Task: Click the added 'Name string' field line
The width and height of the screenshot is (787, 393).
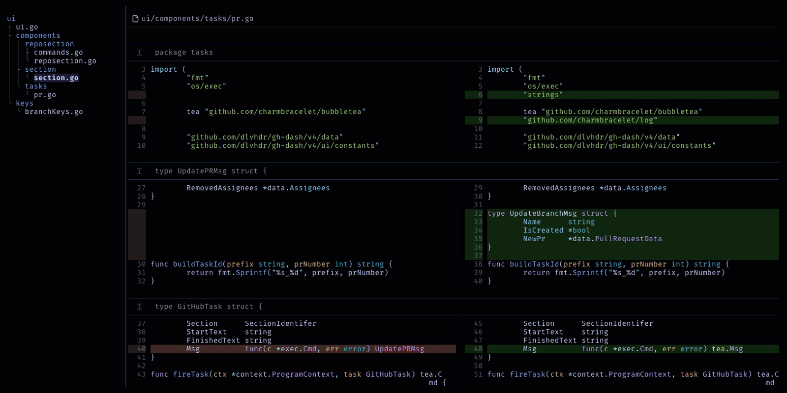Action: pyautogui.click(x=622, y=222)
